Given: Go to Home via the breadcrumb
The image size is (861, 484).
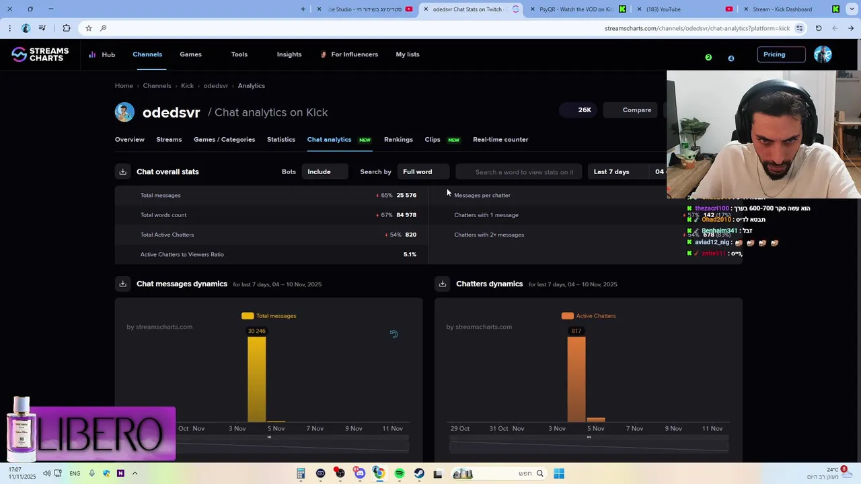Looking at the screenshot, I should coord(124,86).
